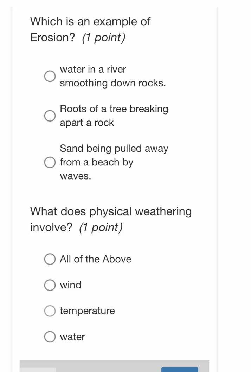
Task: Choose "temperature" as the physical weathering answer
Action: pyautogui.click(x=50, y=311)
